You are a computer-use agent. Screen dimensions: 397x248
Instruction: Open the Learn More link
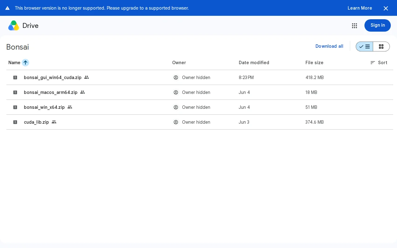point(360,8)
